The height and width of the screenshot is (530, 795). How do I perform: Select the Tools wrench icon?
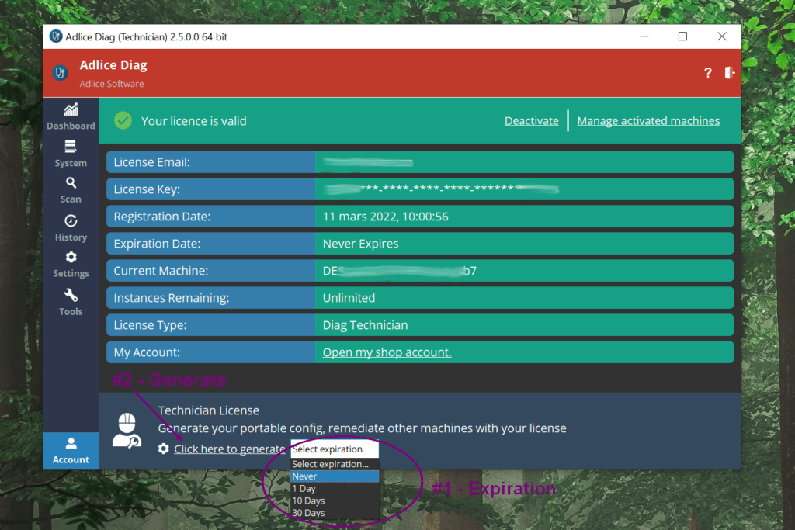71,296
